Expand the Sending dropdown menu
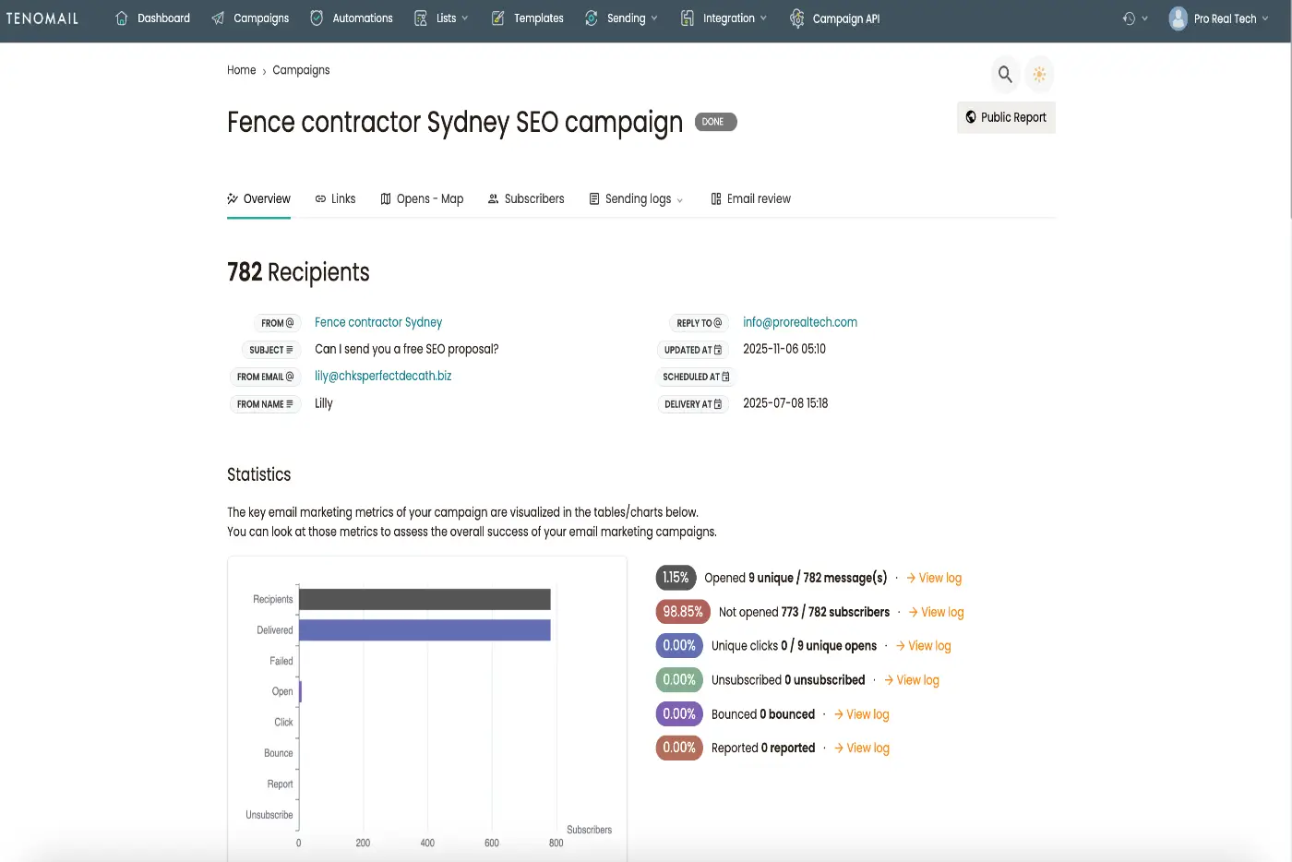 (x=654, y=18)
